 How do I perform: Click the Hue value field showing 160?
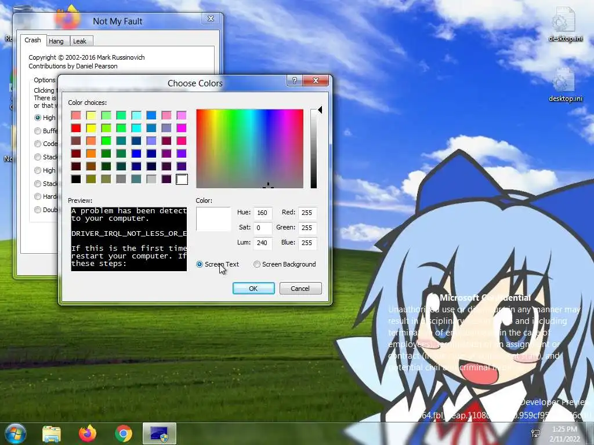pyautogui.click(x=262, y=213)
